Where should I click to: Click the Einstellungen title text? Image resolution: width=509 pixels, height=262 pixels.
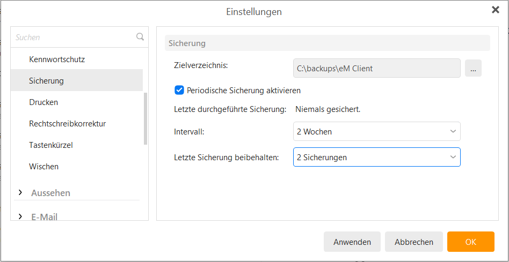coord(254,12)
